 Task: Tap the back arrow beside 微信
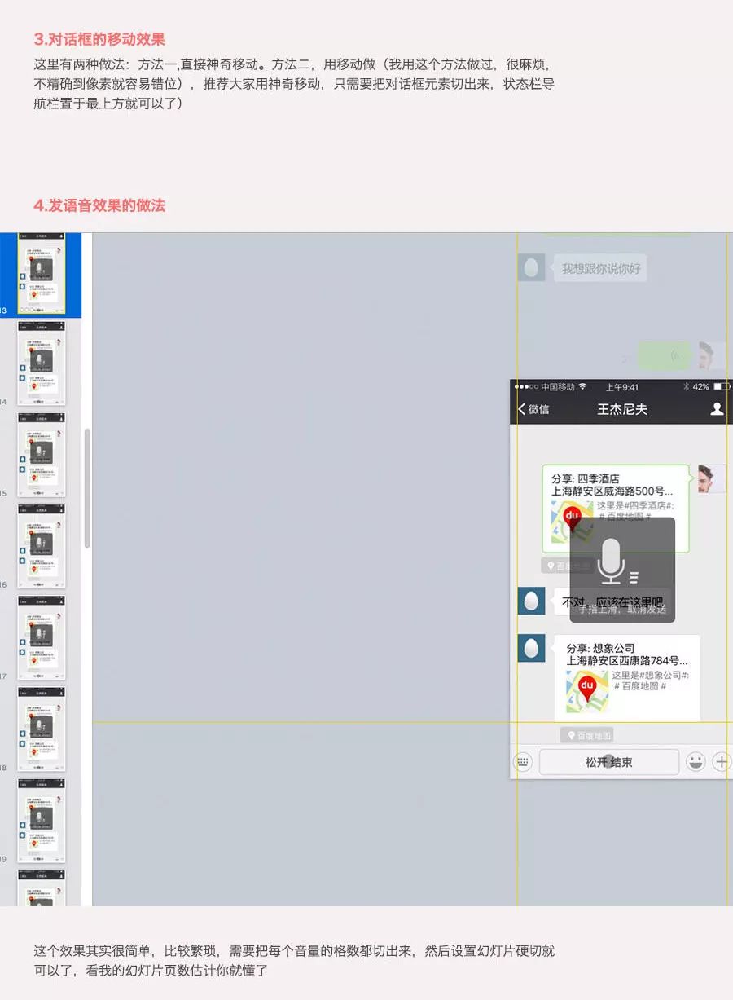click(x=521, y=409)
